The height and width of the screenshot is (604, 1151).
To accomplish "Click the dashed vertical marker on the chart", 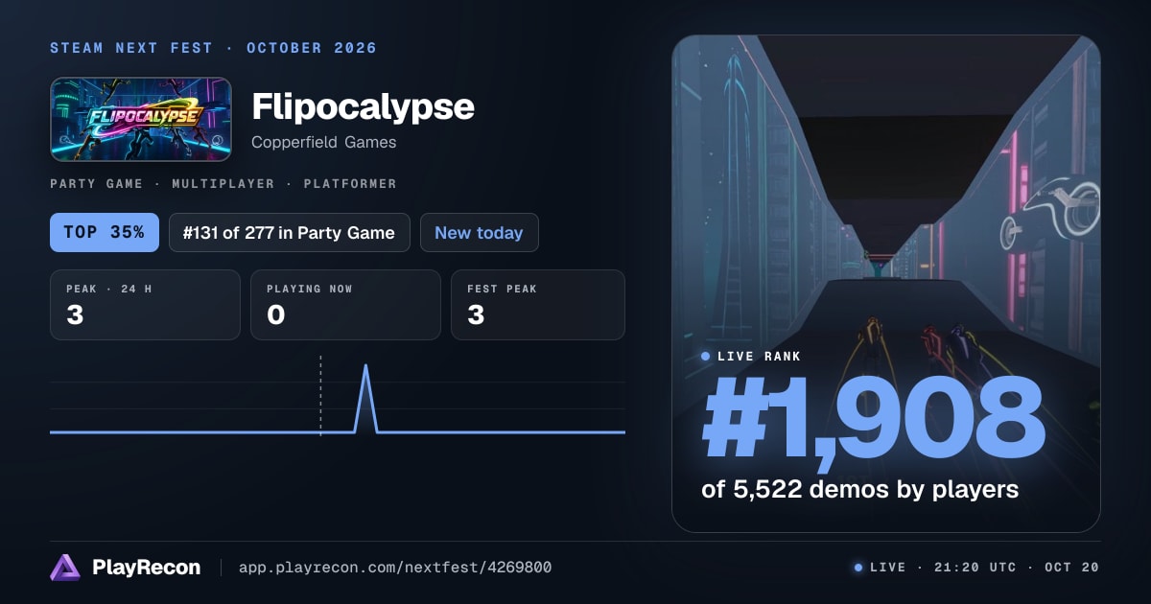I will [320, 395].
